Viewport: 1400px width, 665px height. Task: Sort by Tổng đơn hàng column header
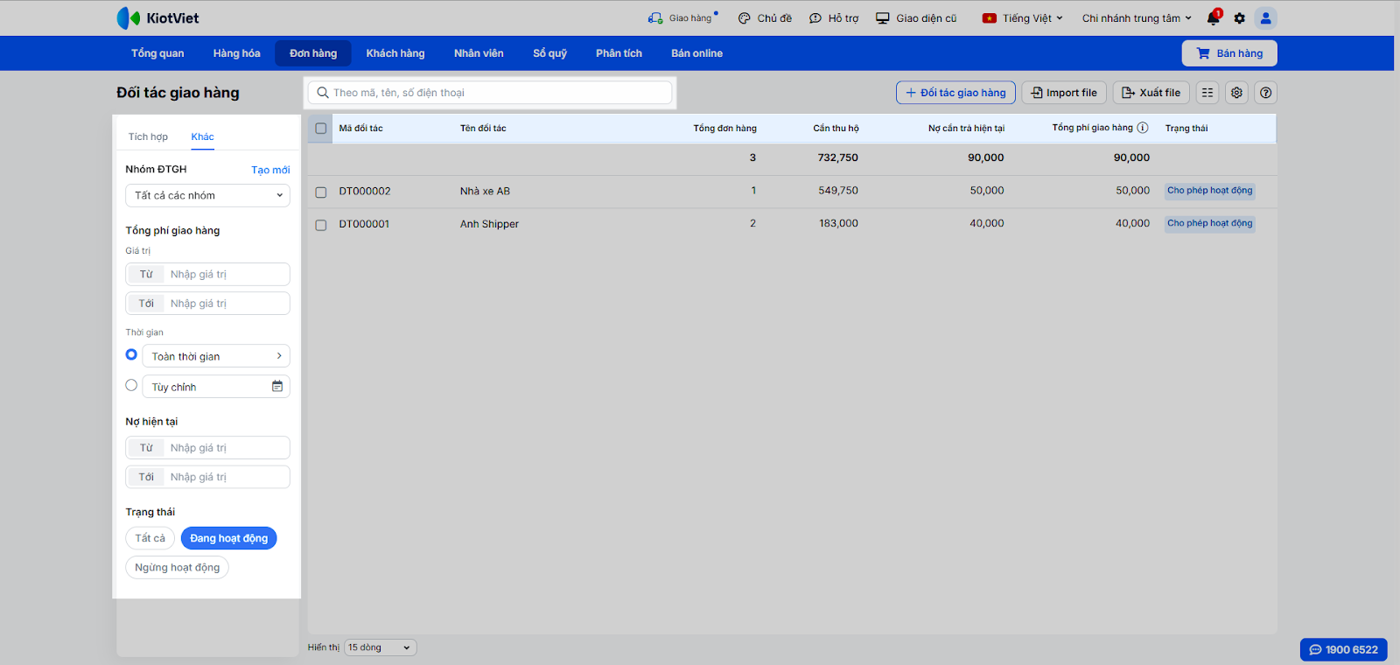point(725,129)
